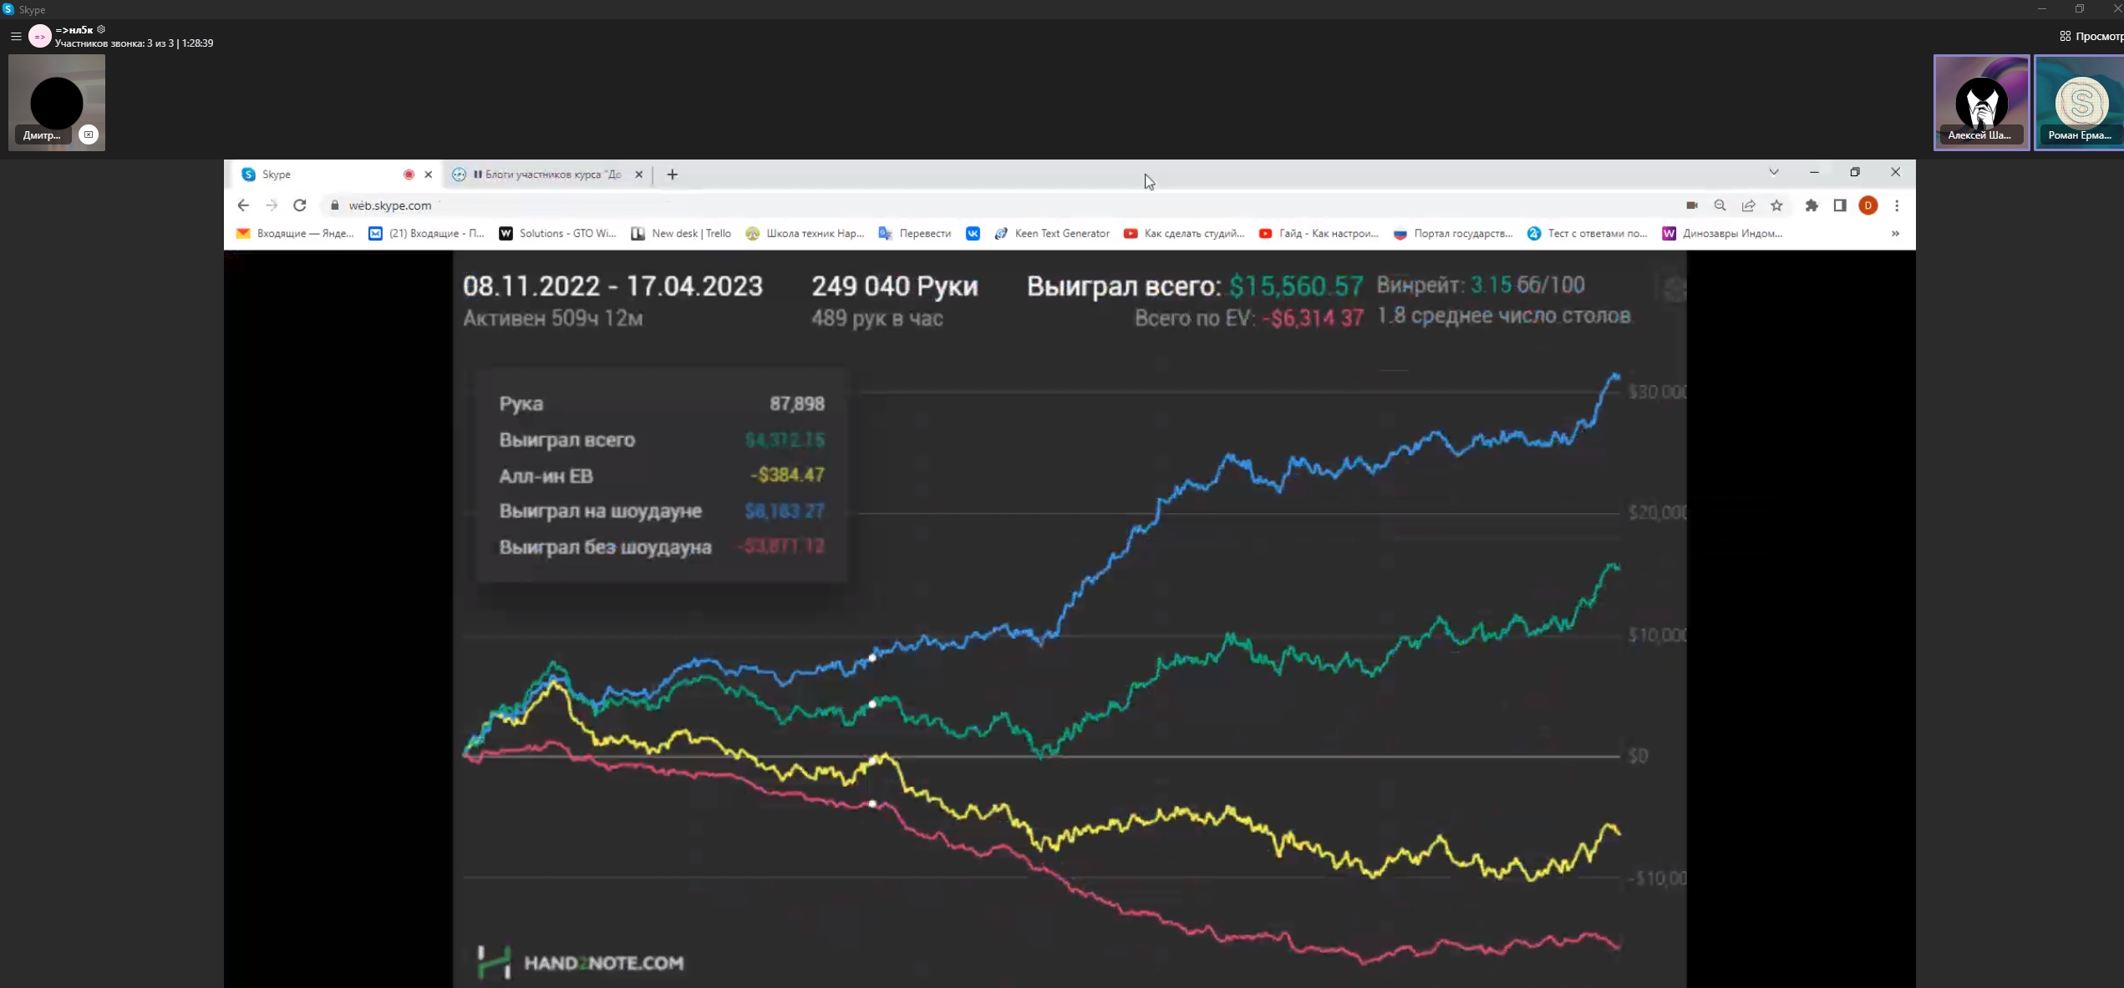Click 249 040 Руки hands count

[x=894, y=286]
